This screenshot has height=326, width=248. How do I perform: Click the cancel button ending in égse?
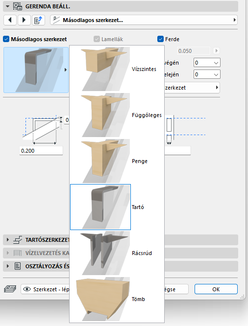coord(176,289)
